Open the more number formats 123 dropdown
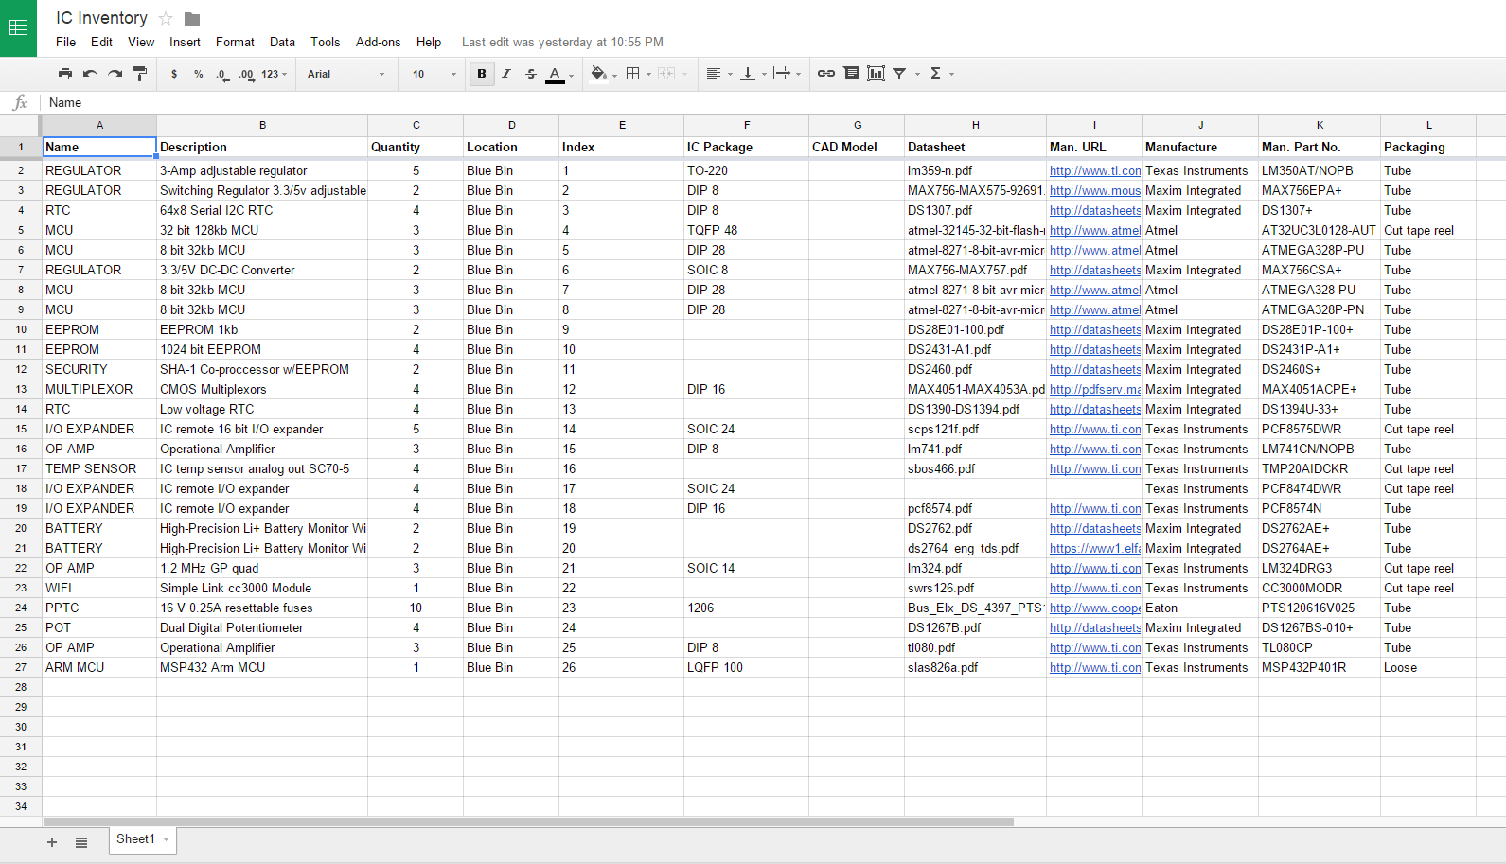This screenshot has height=864, width=1506. point(275,74)
